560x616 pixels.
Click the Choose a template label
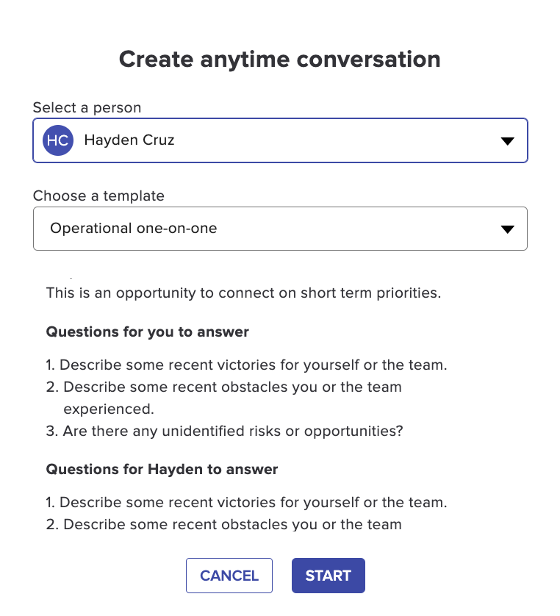click(x=98, y=196)
